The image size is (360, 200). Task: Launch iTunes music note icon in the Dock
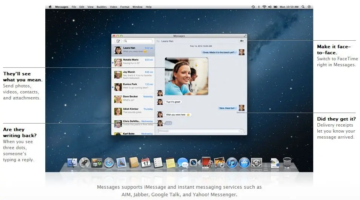click(x=232, y=163)
